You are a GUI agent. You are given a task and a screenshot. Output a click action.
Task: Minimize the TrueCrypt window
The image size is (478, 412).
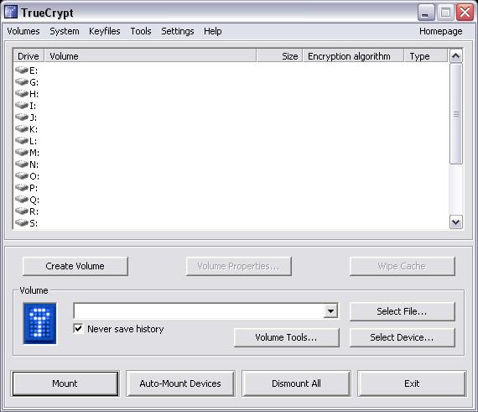tap(426, 13)
